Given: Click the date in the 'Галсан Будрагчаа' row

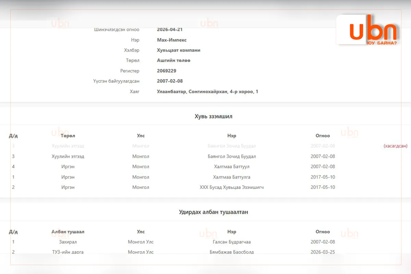Looking at the screenshot, I should point(323,242).
